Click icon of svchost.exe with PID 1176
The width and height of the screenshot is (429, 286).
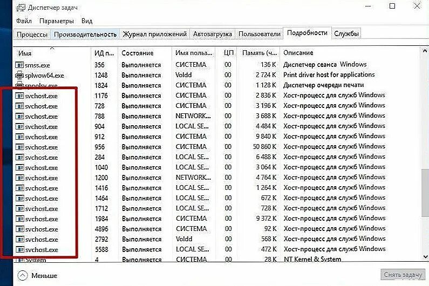coord(19,96)
